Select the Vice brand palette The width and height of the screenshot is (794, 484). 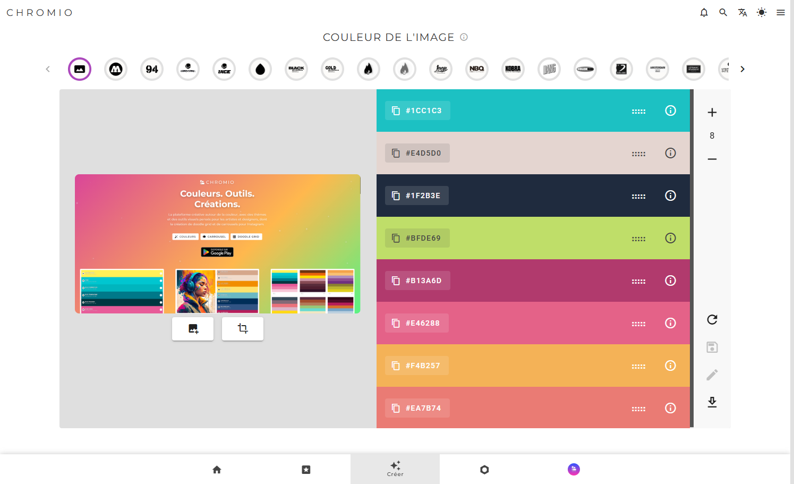[224, 69]
